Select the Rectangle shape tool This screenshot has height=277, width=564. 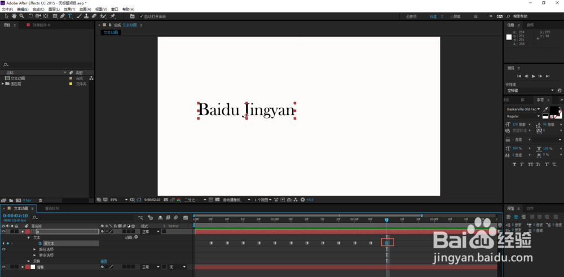coord(55,16)
